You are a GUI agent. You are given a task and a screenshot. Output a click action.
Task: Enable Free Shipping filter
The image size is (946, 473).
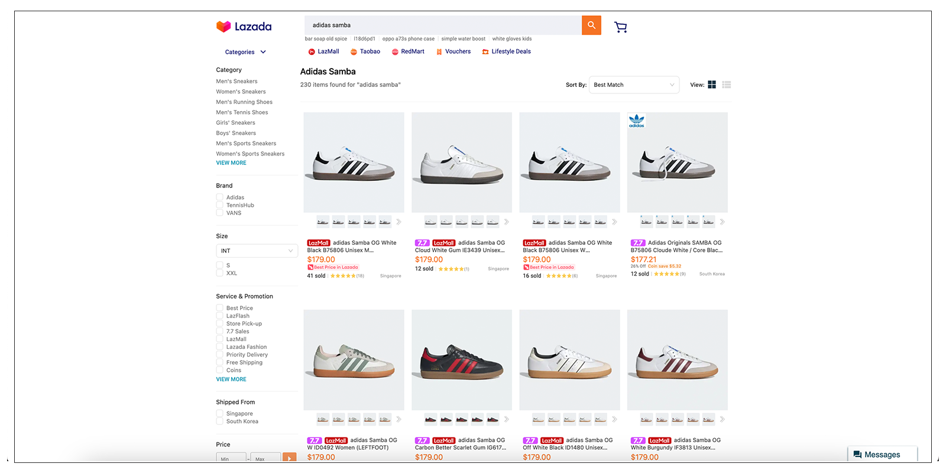219,362
